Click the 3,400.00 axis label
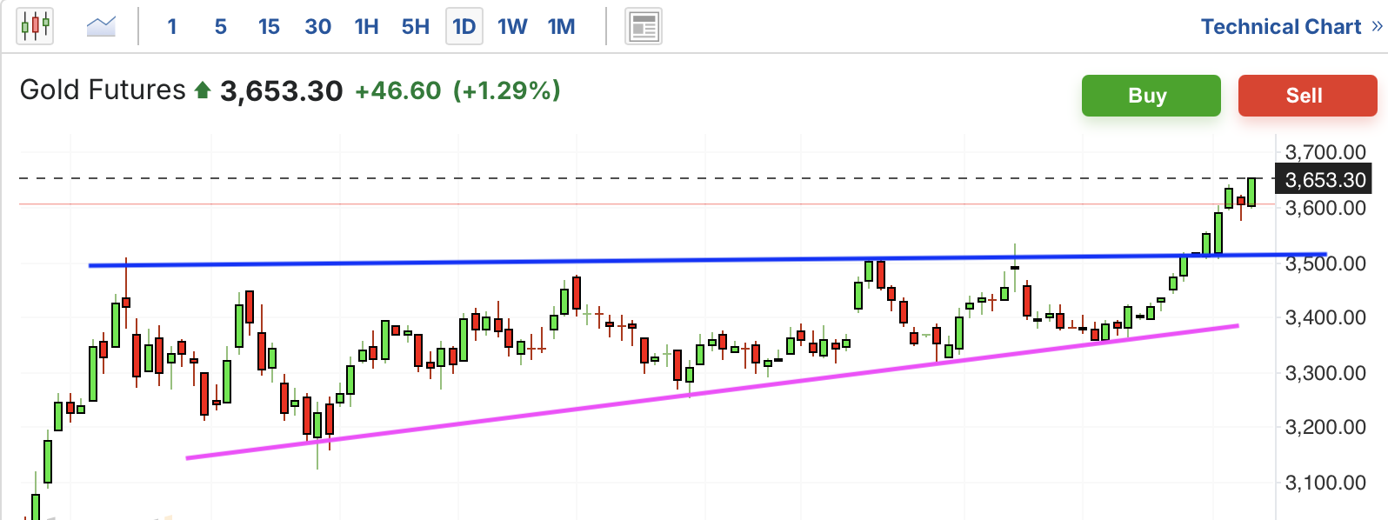 tap(1325, 317)
